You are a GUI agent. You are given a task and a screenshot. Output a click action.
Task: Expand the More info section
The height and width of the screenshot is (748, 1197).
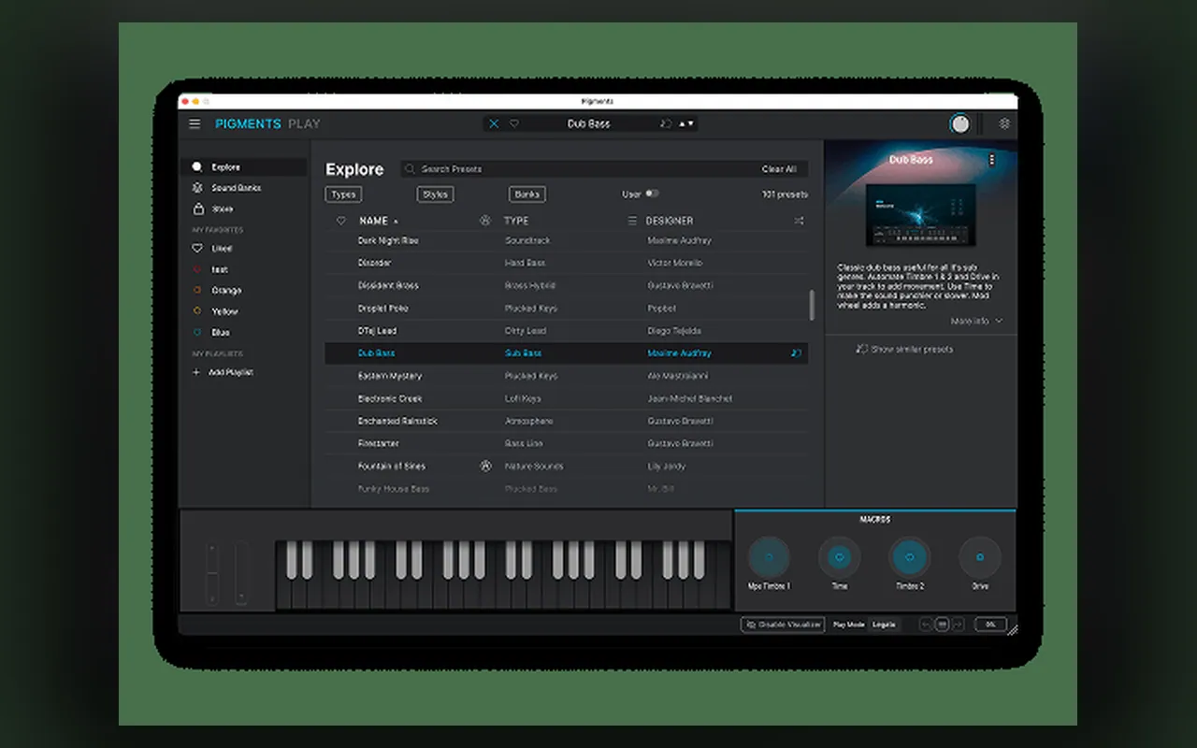[x=976, y=322]
